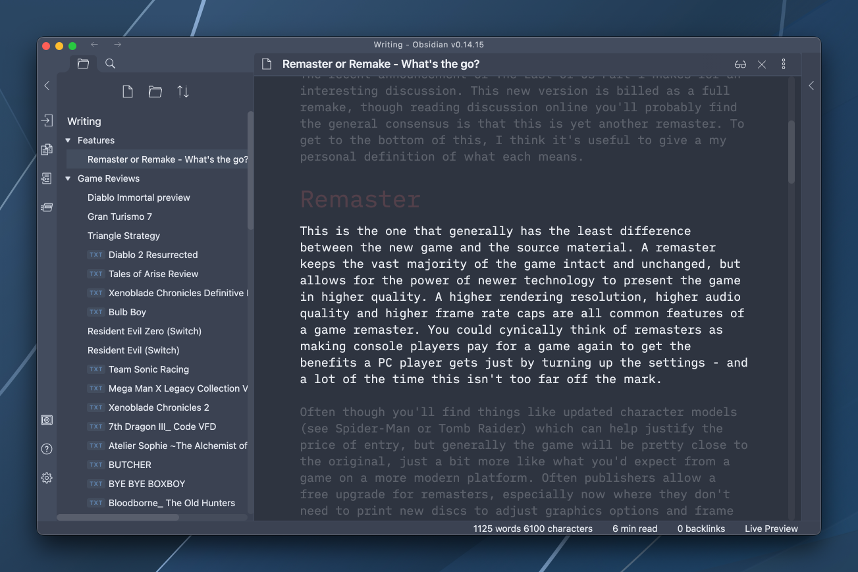Expand the right sidebar chevron
The width and height of the screenshot is (858, 572).
[811, 86]
